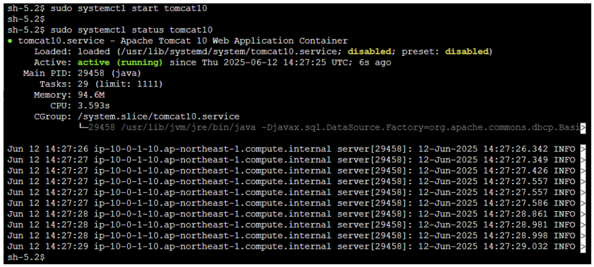The width and height of the screenshot is (594, 267).
Task: Click the yellow preset 'disabled' value
Action: (467, 52)
